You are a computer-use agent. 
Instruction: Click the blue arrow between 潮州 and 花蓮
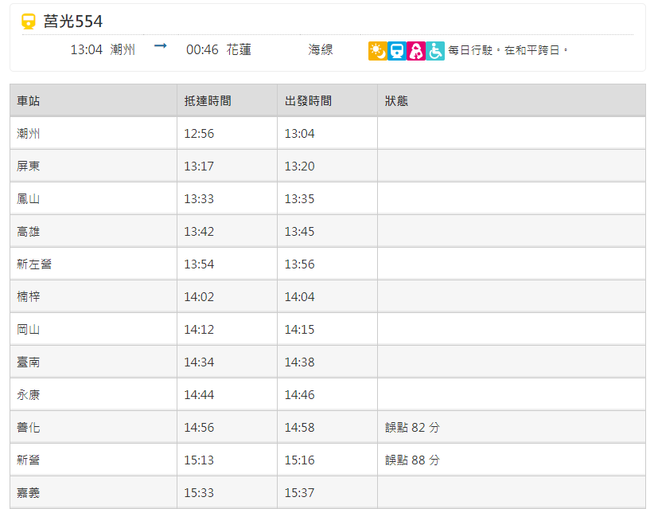160,45
